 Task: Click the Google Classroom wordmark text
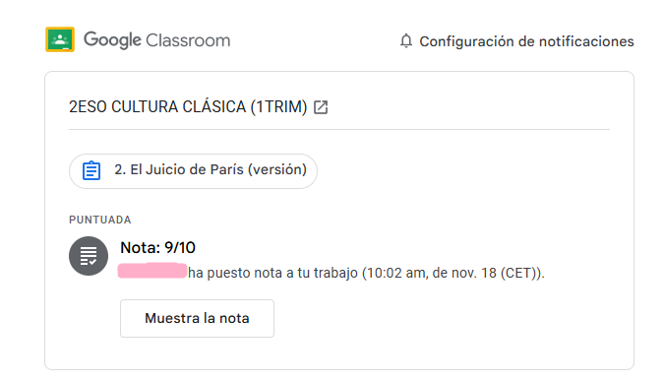tap(156, 40)
